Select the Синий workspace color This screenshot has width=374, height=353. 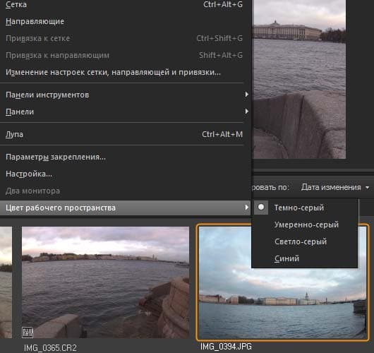305,258
